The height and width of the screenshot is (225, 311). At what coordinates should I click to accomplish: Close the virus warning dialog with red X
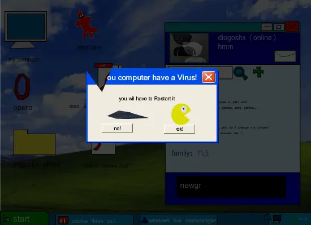click(209, 77)
